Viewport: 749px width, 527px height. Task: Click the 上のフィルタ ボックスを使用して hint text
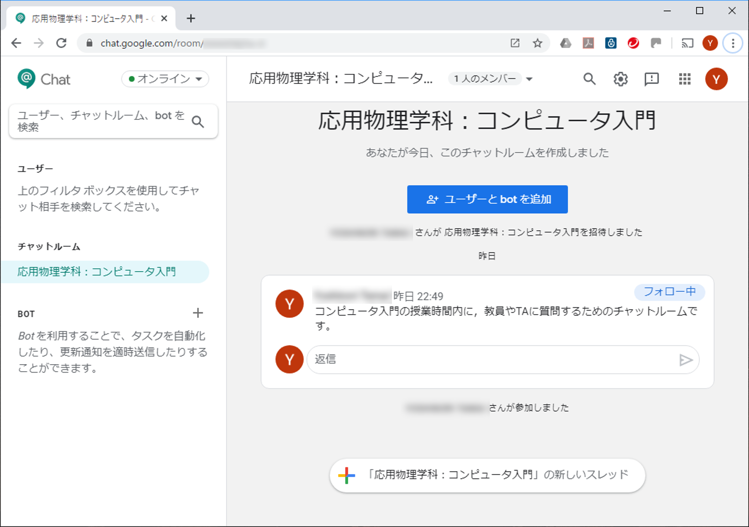pos(109,199)
